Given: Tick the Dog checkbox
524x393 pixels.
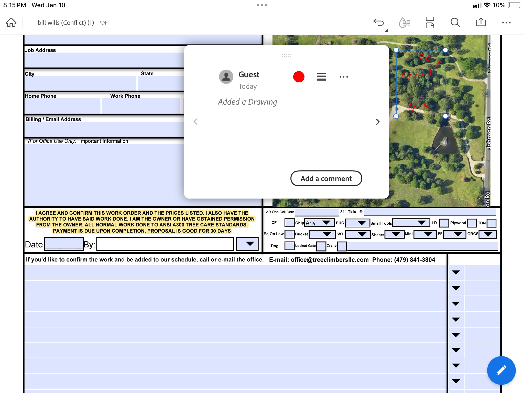Looking at the screenshot, I should point(289,246).
